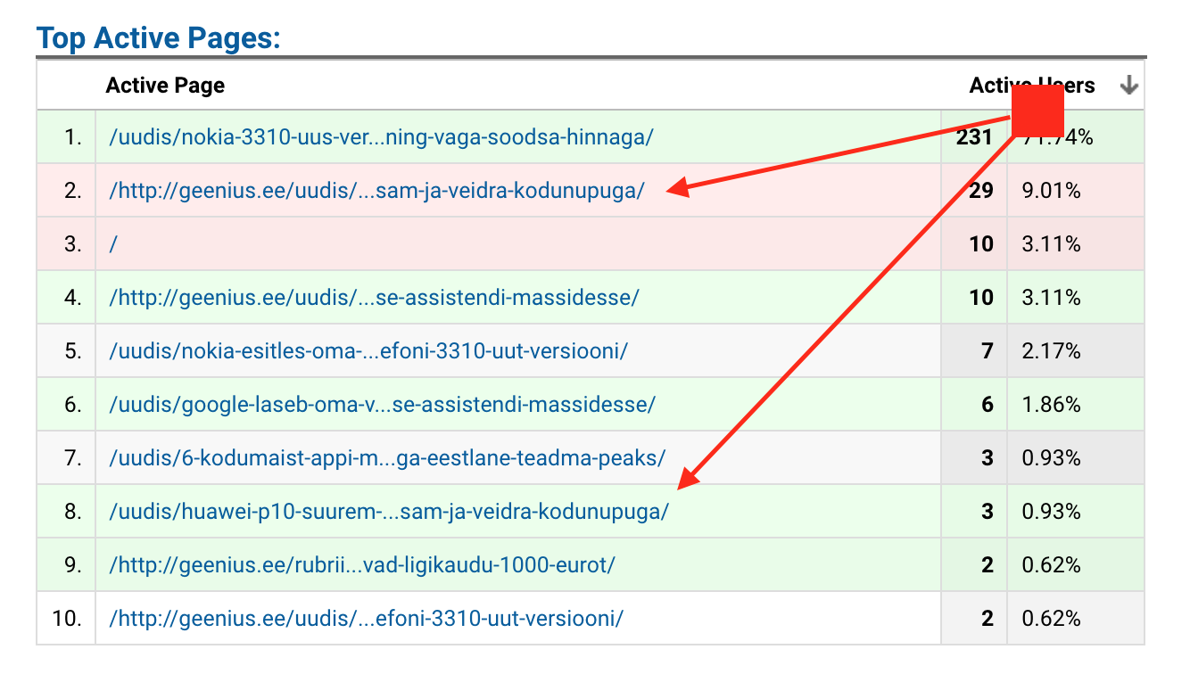Screen dimensions: 1190x674
Task: Click the Top Active Pages heading
Action: click(158, 37)
